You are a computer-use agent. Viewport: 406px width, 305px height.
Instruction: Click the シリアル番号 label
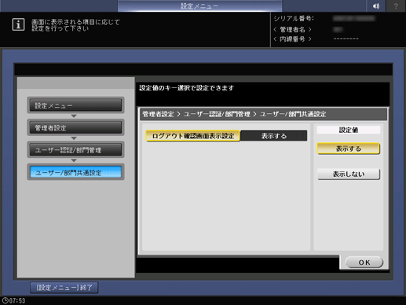pyautogui.click(x=294, y=18)
